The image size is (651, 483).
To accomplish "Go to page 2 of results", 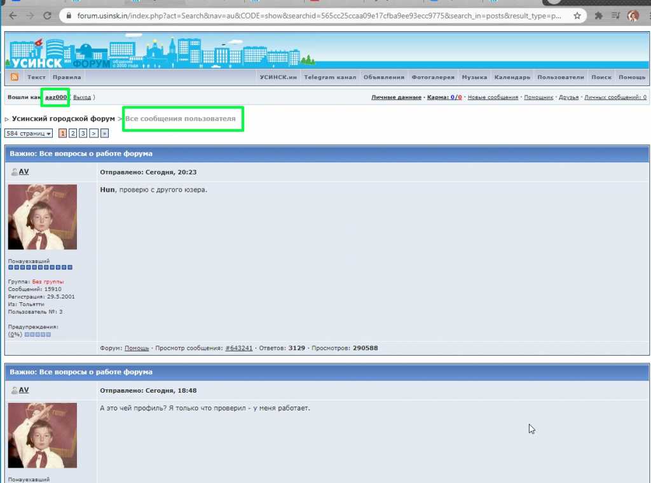I will coord(73,134).
